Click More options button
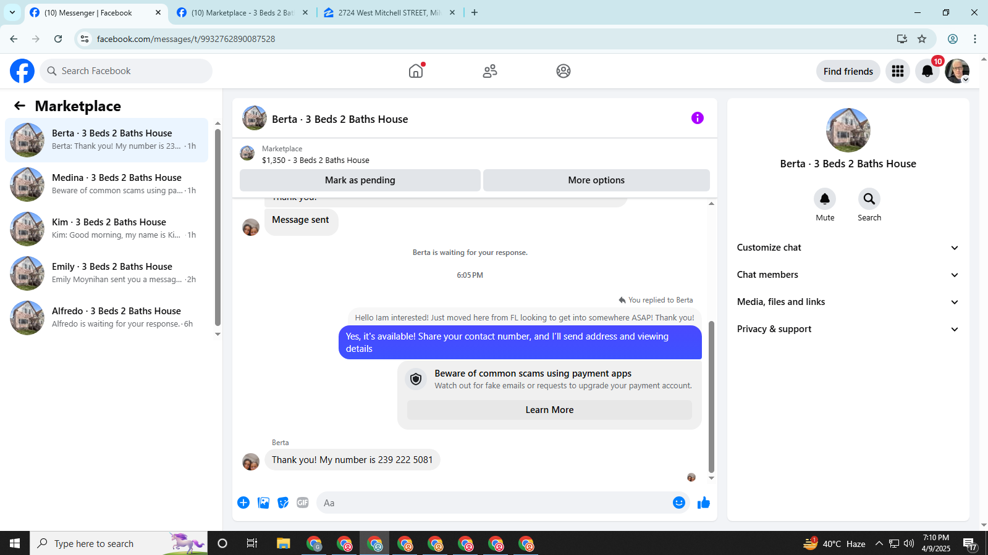Image resolution: width=988 pixels, height=555 pixels. pyautogui.click(x=596, y=180)
